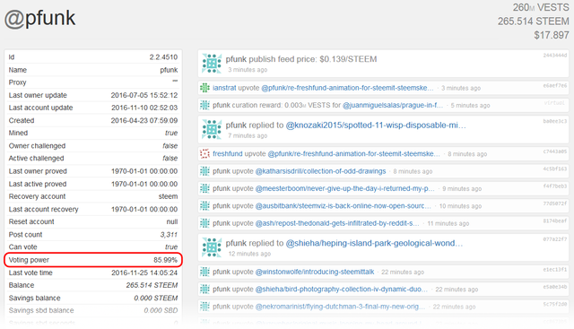Click Last account update 2016-11-10 02:52:03
Image resolution: width=574 pixels, height=329 pixels.
pyautogui.click(x=144, y=108)
